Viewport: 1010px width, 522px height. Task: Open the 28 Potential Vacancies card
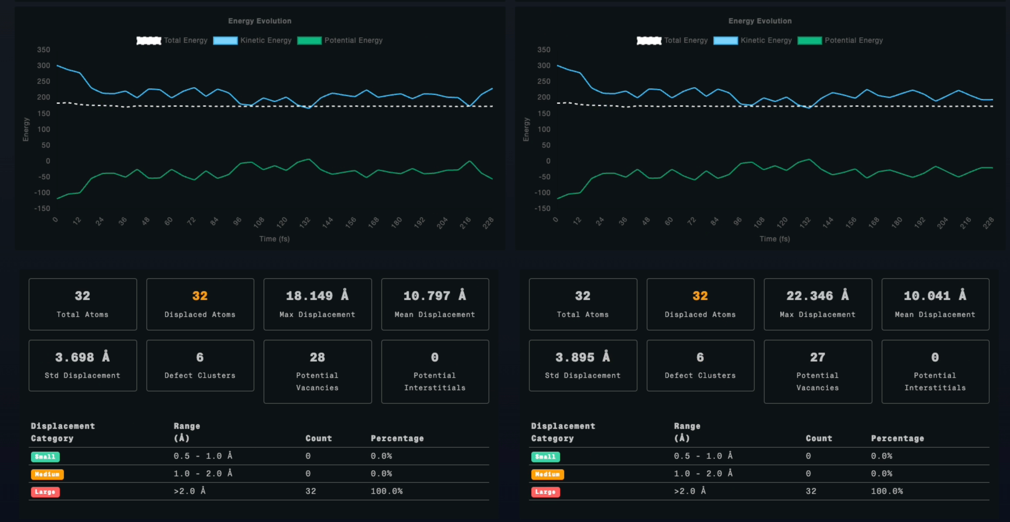click(x=317, y=371)
